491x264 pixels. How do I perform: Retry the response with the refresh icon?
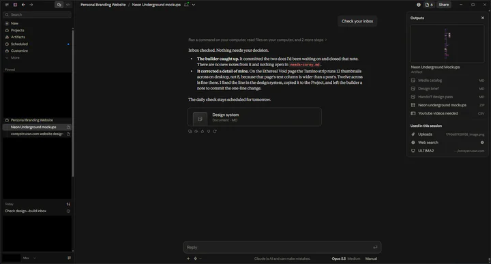[x=215, y=132]
